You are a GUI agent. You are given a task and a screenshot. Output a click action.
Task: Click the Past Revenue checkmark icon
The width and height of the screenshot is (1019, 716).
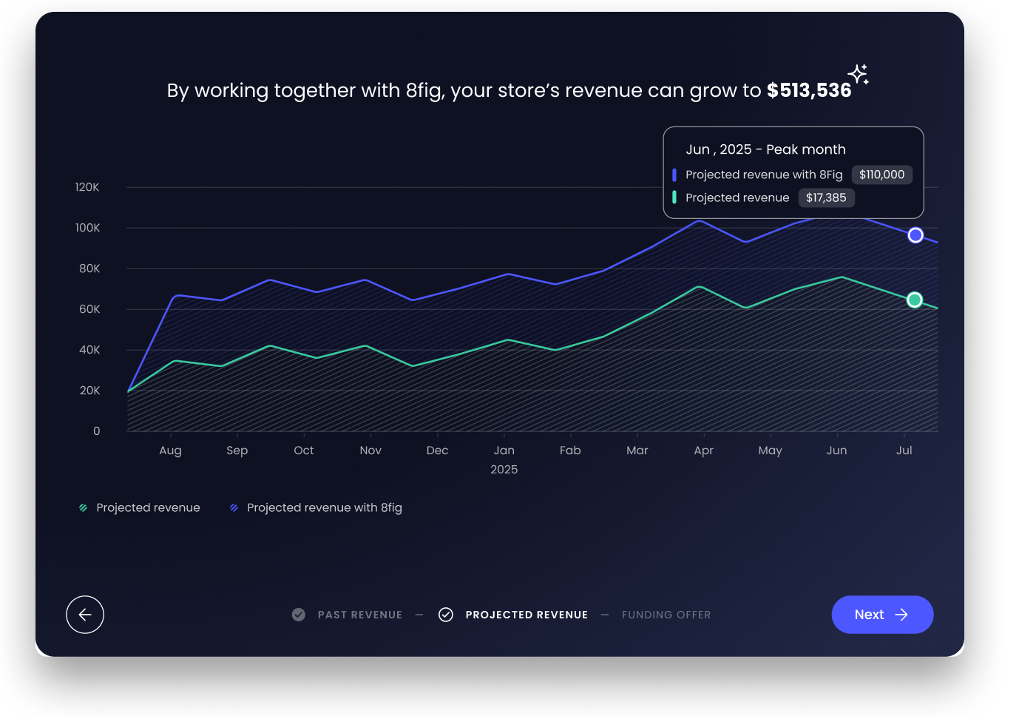click(299, 615)
